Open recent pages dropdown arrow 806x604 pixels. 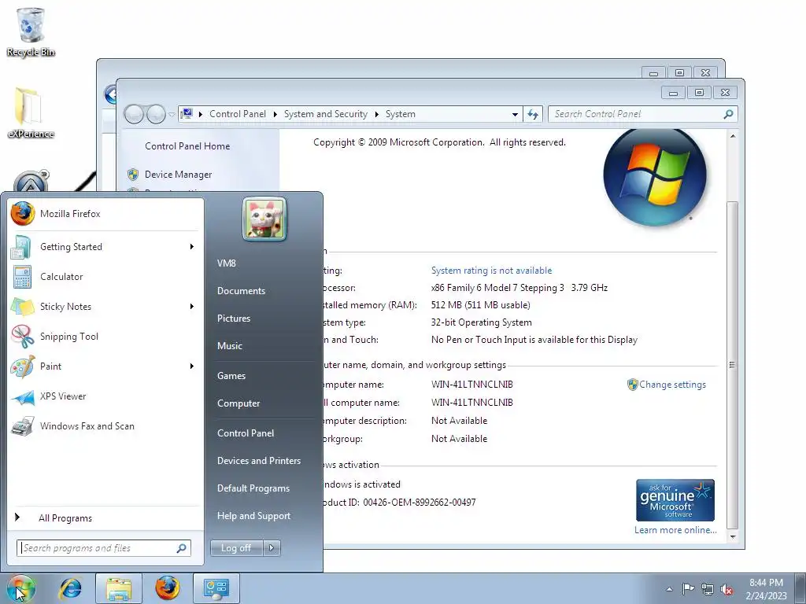pyautogui.click(x=172, y=115)
